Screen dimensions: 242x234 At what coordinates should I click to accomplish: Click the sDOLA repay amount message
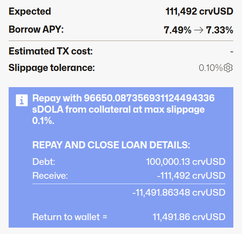point(123,109)
